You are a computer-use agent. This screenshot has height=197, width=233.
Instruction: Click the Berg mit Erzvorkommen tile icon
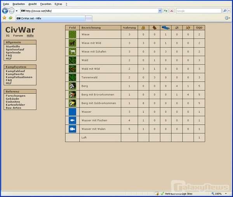point(72,94)
